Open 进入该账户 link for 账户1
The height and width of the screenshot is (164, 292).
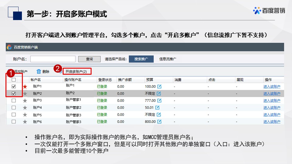tap(272, 87)
